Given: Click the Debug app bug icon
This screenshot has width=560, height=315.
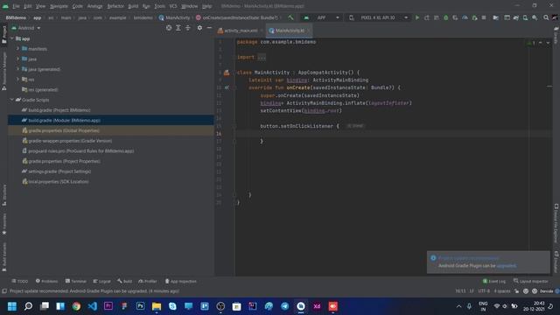Looking at the screenshot, I should pyautogui.click(x=445, y=17).
